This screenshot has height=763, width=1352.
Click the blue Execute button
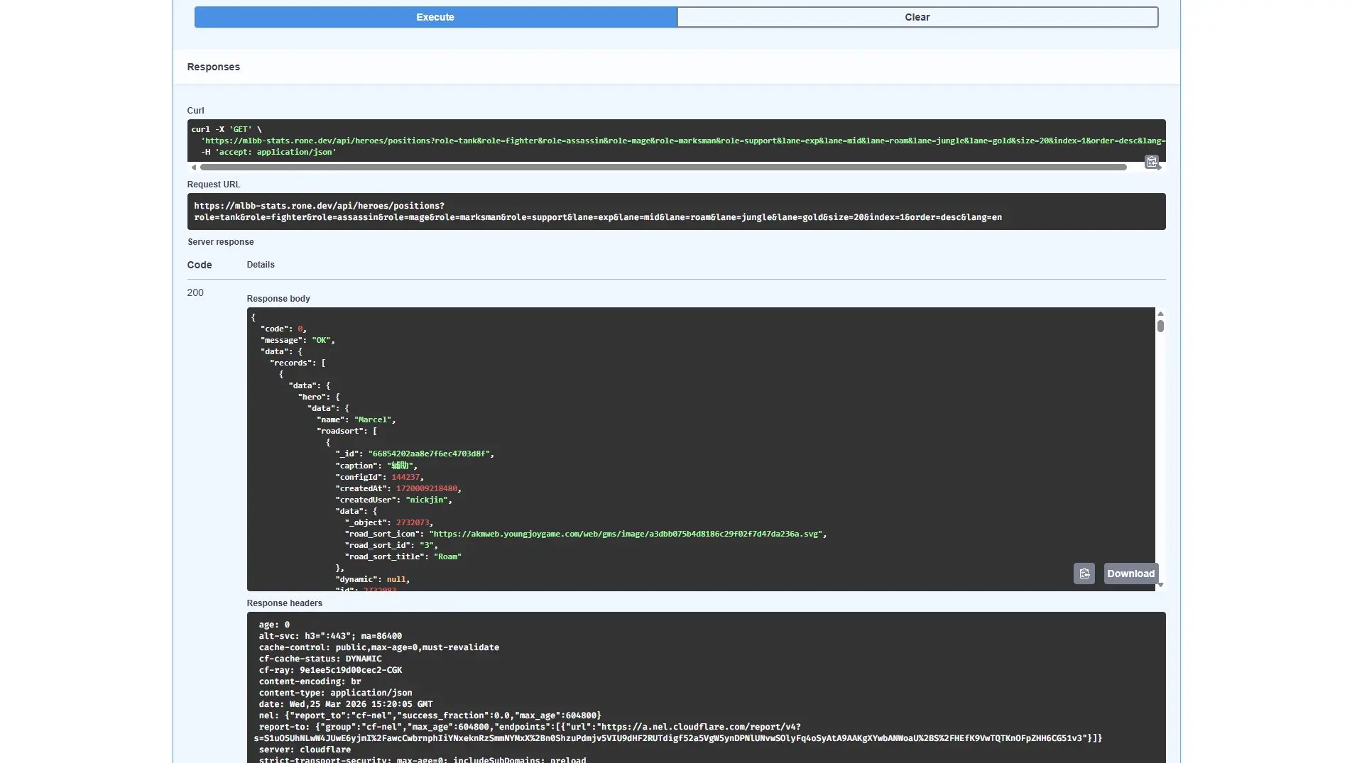(x=435, y=17)
